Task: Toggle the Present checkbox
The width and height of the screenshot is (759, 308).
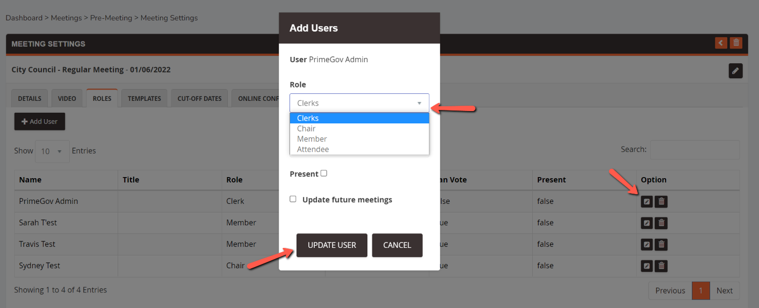Action: point(324,173)
